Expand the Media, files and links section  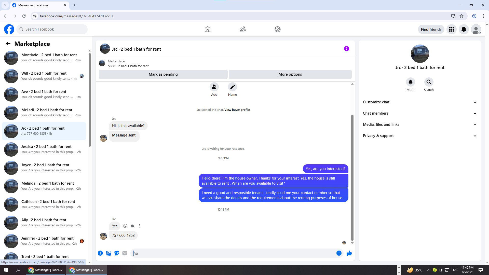[419, 125]
